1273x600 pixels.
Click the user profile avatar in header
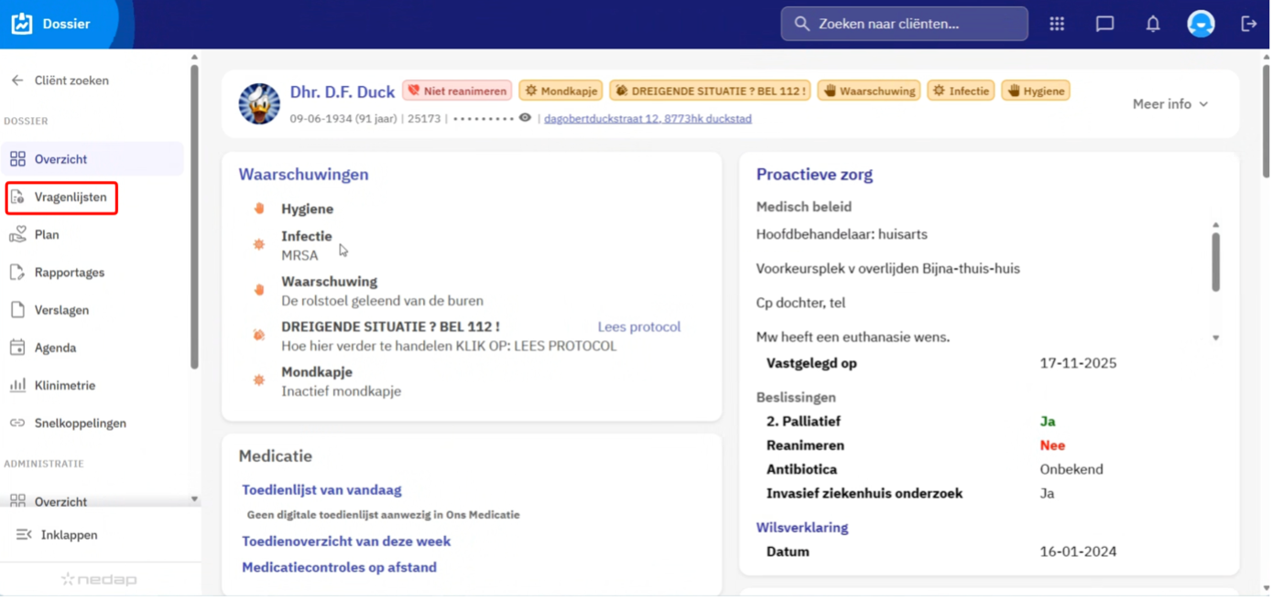point(1201,24)
